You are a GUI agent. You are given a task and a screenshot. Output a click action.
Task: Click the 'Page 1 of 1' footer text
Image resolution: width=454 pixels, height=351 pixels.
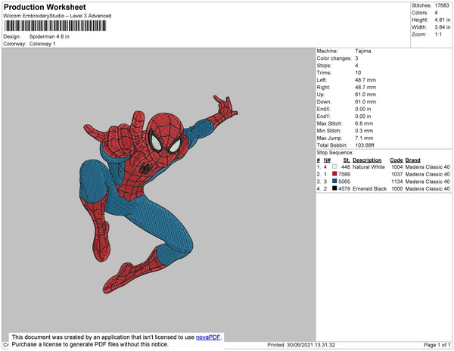(x=437, y=345)
